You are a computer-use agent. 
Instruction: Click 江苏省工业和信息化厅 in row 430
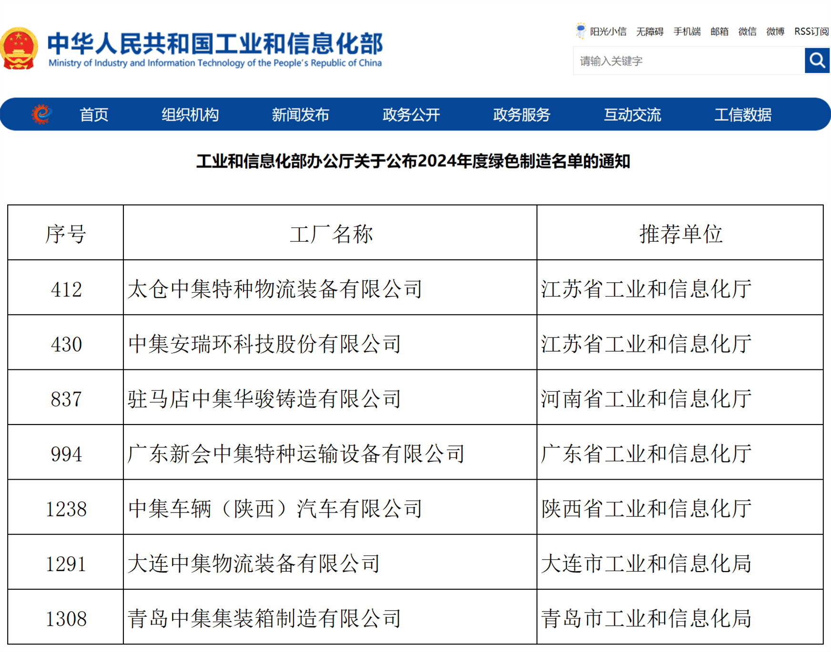646,344
